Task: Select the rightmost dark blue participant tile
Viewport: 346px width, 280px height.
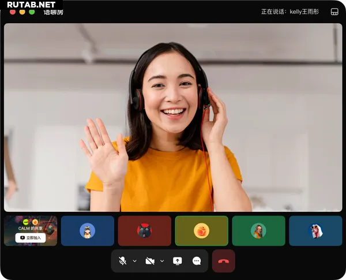Action: [x=315, y=231]
